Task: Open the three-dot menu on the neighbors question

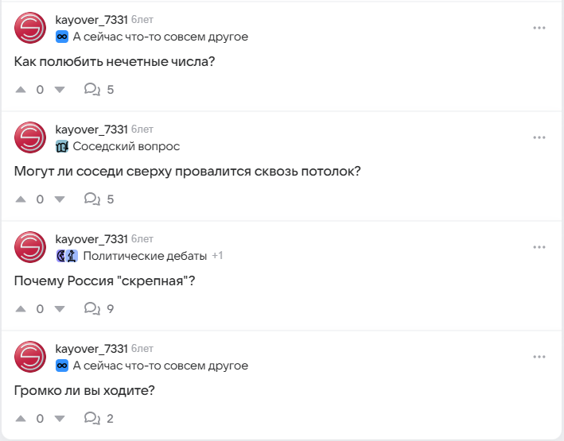Action: [x=539, y=137]
